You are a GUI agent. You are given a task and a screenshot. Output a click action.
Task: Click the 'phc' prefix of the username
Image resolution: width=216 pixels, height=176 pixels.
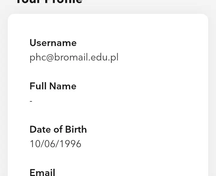pyautogui.click(x=38, y=57)
